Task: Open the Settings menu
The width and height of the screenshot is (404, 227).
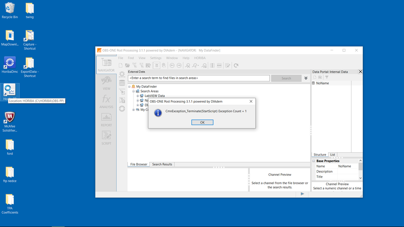Action: (156, 58)
